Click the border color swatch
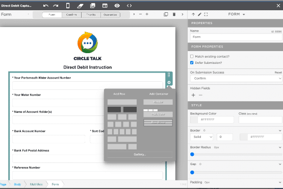 [x=243, y=137]
